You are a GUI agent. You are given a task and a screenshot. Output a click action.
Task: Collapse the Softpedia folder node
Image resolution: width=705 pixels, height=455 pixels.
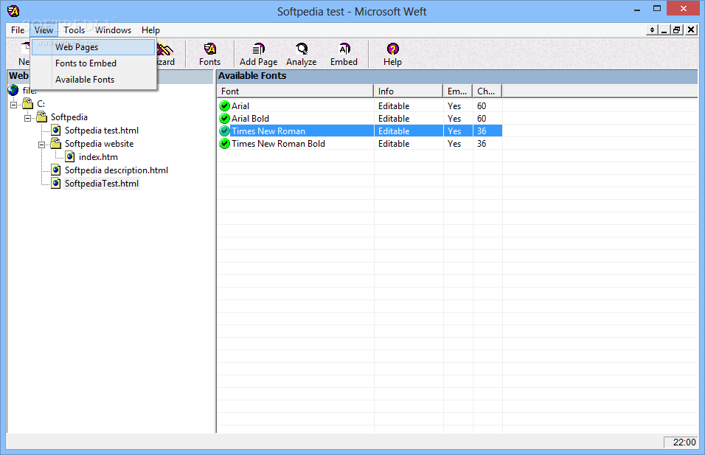point(28,118)
